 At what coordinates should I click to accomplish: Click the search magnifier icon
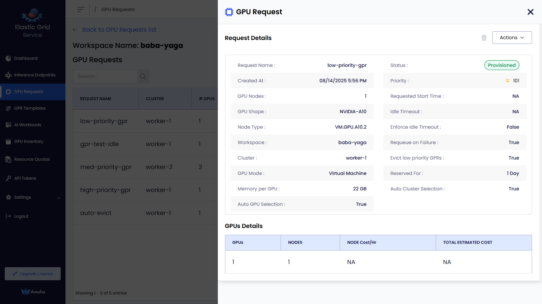pyautogui.click(x=143, y=76)
